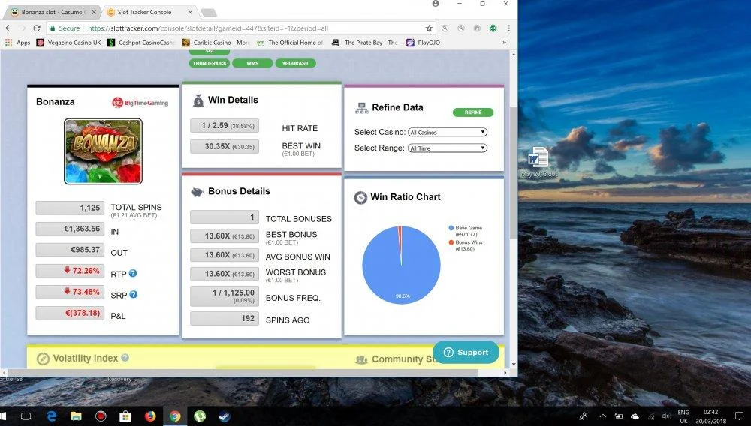Show hidden system tray icons
Viewport: 751px width, 426px height.
coord(602,416)
